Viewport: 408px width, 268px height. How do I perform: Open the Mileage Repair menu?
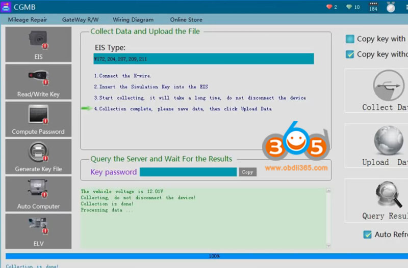[28, 20]
